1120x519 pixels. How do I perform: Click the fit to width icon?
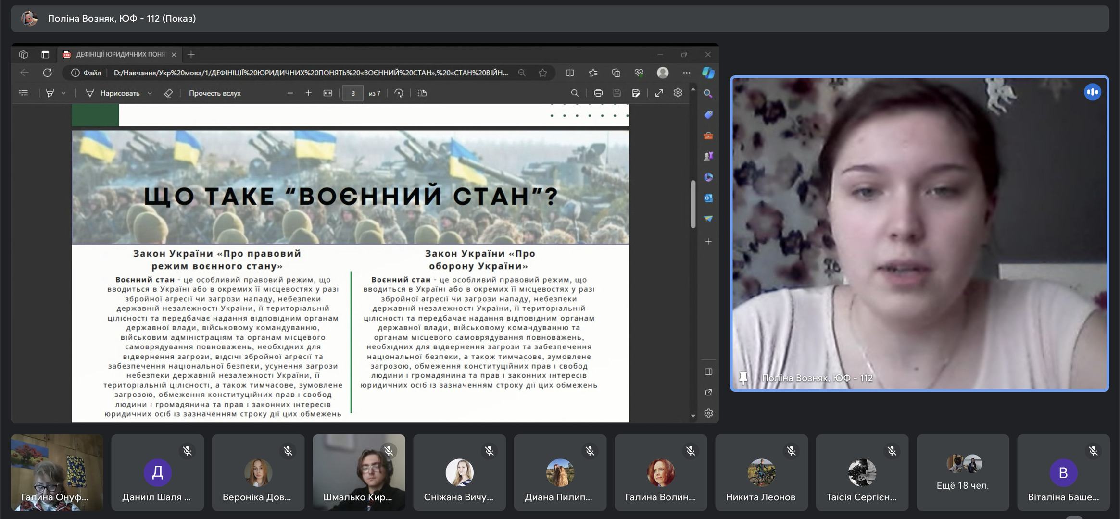pos(327,93)
